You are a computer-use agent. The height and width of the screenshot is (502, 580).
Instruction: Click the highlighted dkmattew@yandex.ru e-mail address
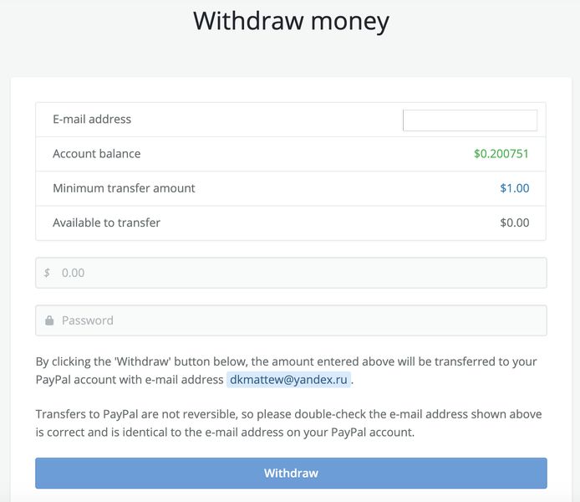point(288,380)
